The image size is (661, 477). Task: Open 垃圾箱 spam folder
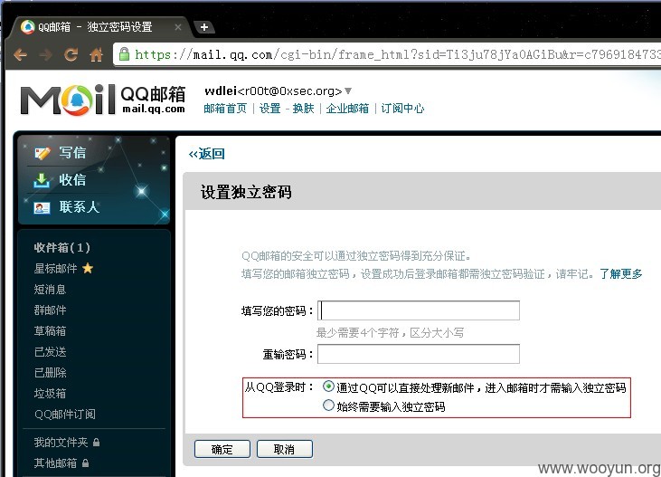pos(50,393)
